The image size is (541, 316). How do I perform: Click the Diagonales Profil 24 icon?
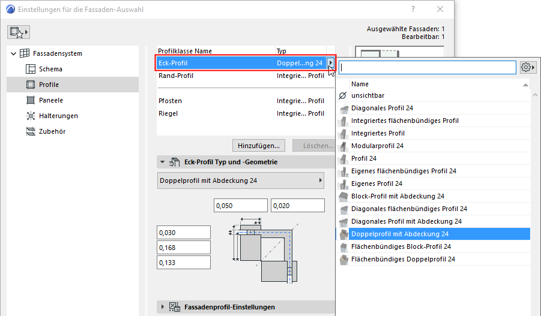coord(343,108)
